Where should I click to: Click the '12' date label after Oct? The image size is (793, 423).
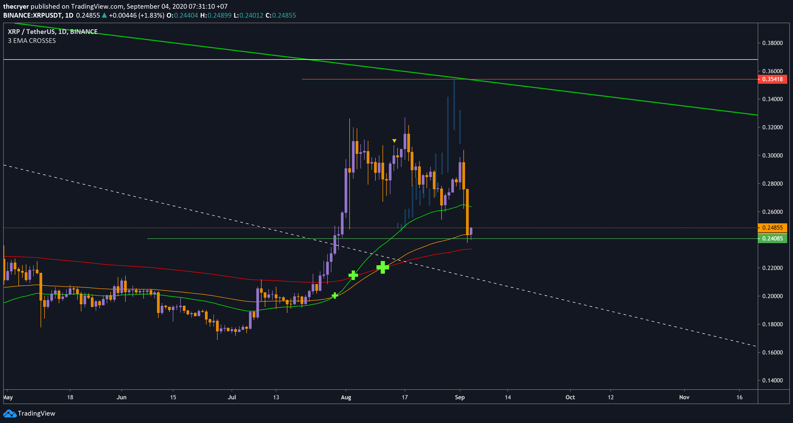click(x=611, y=397)
